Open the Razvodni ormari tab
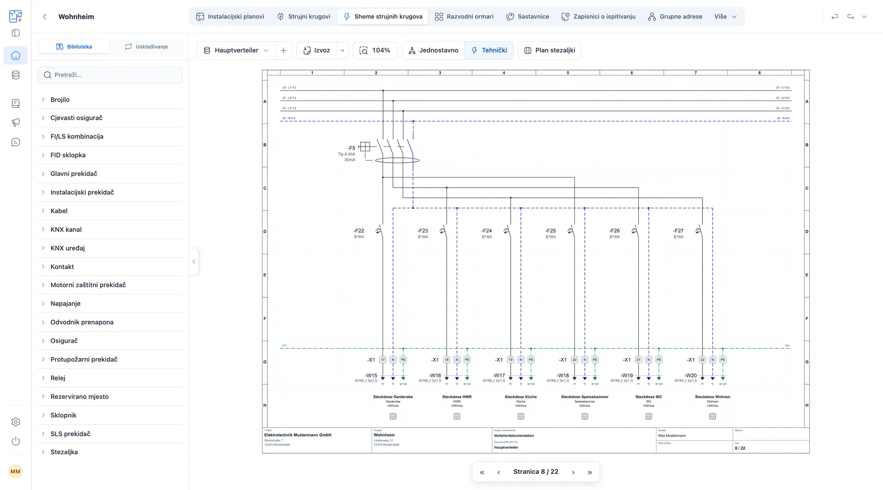This screenshot has width=883, height=490. [464, 17]
